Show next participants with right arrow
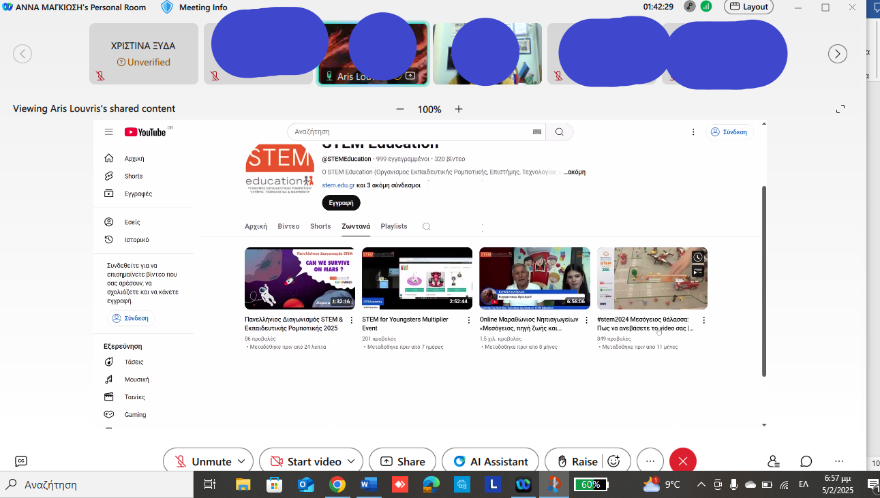 (x=837, y=54)
